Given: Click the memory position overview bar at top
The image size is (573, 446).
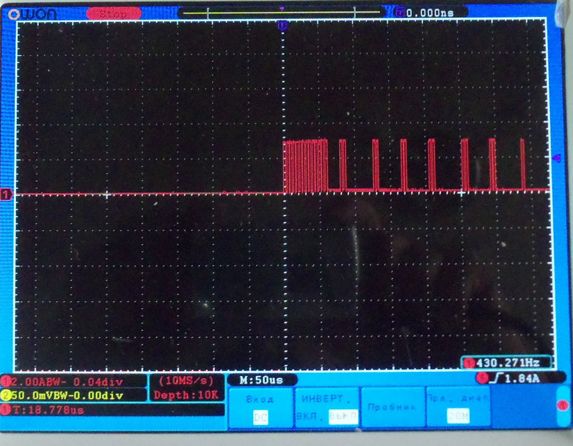Looking at the screenshot, I should pyautogui.click(x=281, y=13).
